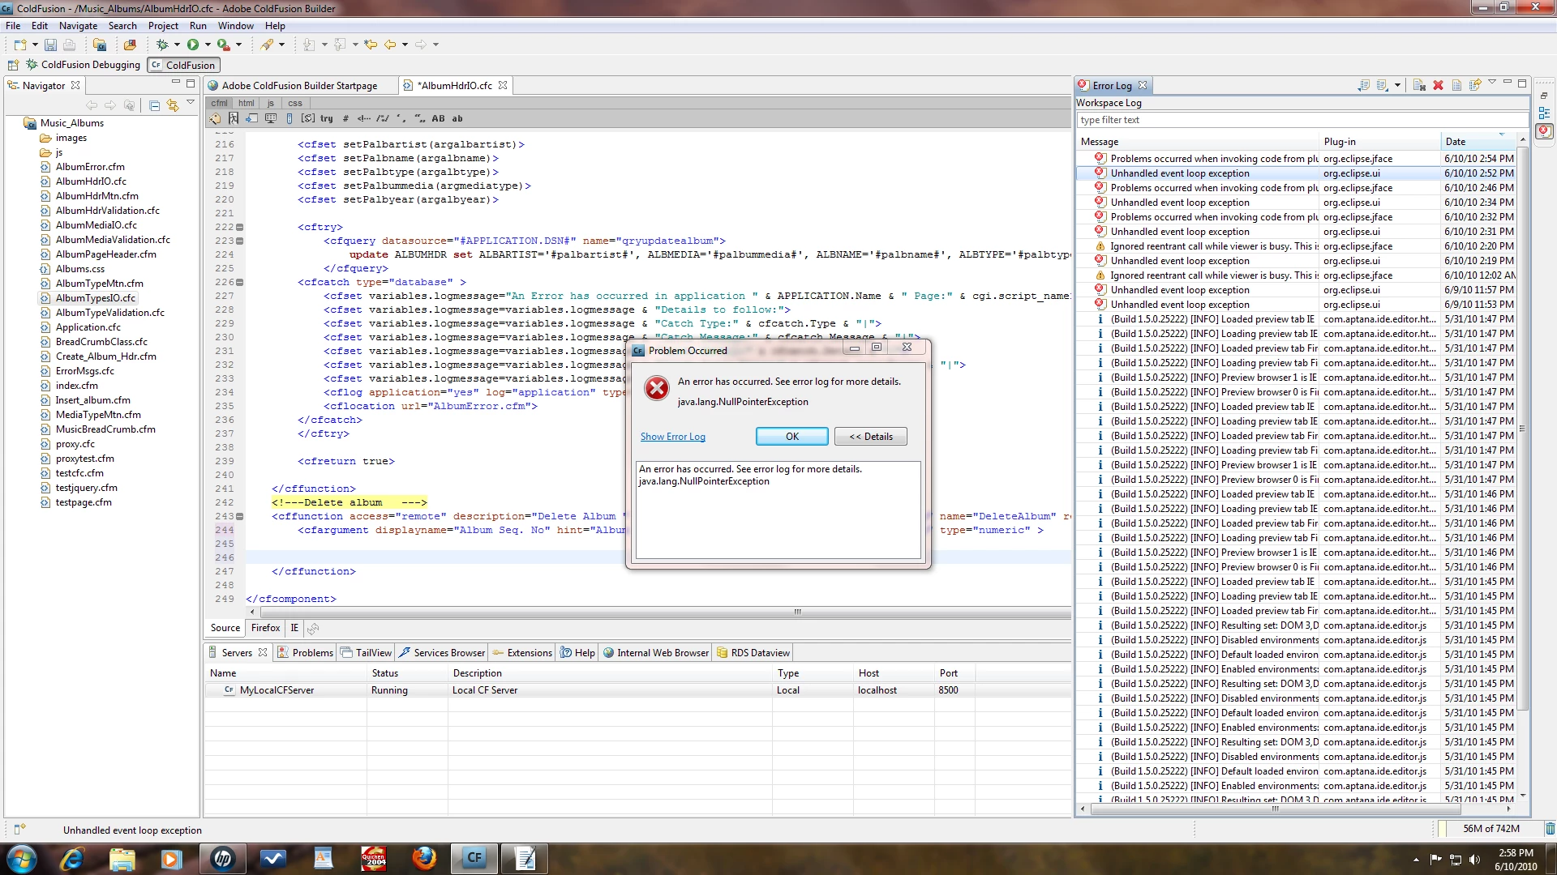Viewport: 1557px width, 875px height.
Task: Click the red Delete Log icon
Action: click(x=1438, y=85)
